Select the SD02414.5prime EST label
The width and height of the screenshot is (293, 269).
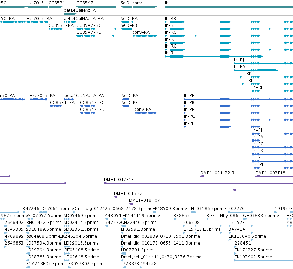pyautogui.click(x=81, y=223)
